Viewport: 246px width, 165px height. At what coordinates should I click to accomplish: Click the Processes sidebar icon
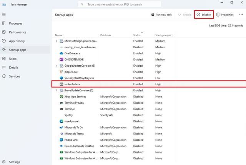coord(4,23)
